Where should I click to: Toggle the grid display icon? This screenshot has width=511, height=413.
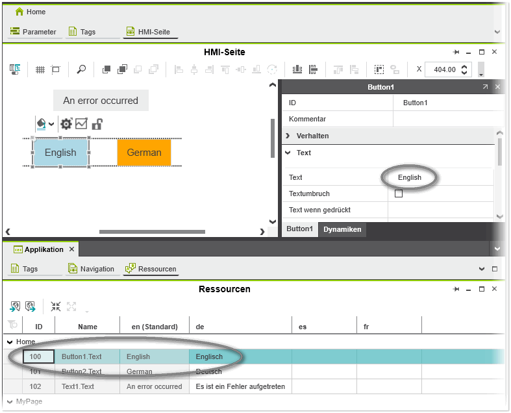[40, 69]
